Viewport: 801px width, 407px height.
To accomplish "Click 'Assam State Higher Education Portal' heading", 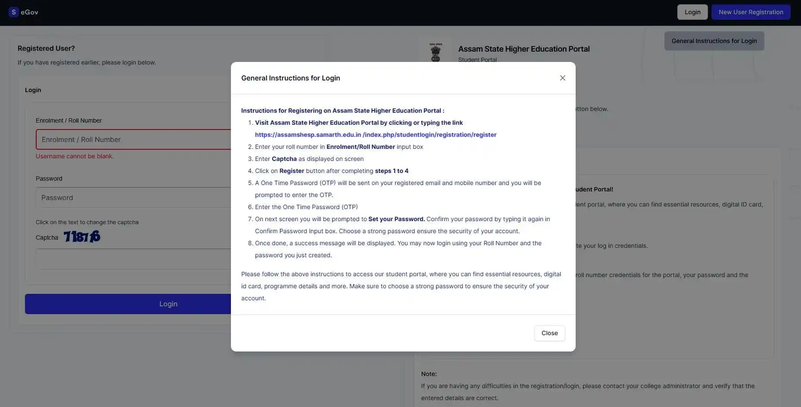I will coord(524,49).
